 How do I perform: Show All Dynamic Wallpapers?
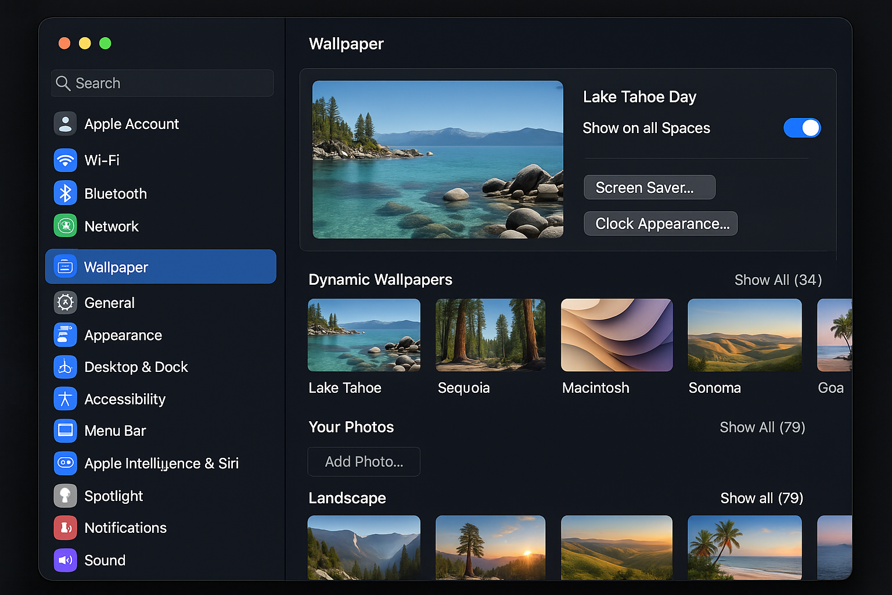(x=778, y=279)
